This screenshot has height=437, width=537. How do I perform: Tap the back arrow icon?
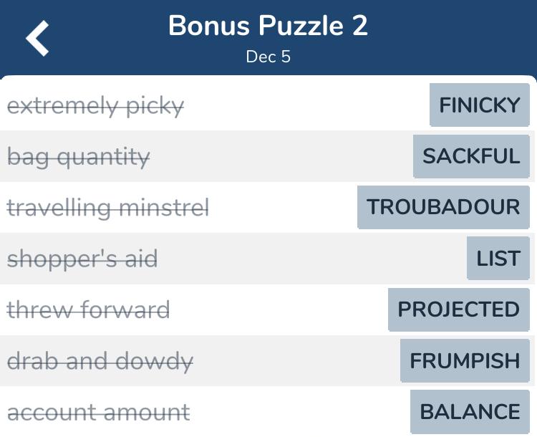click(37, 38)
